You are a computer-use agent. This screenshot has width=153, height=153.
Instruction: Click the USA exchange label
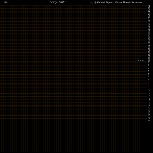pyautogui.click(x=5, y=2)
